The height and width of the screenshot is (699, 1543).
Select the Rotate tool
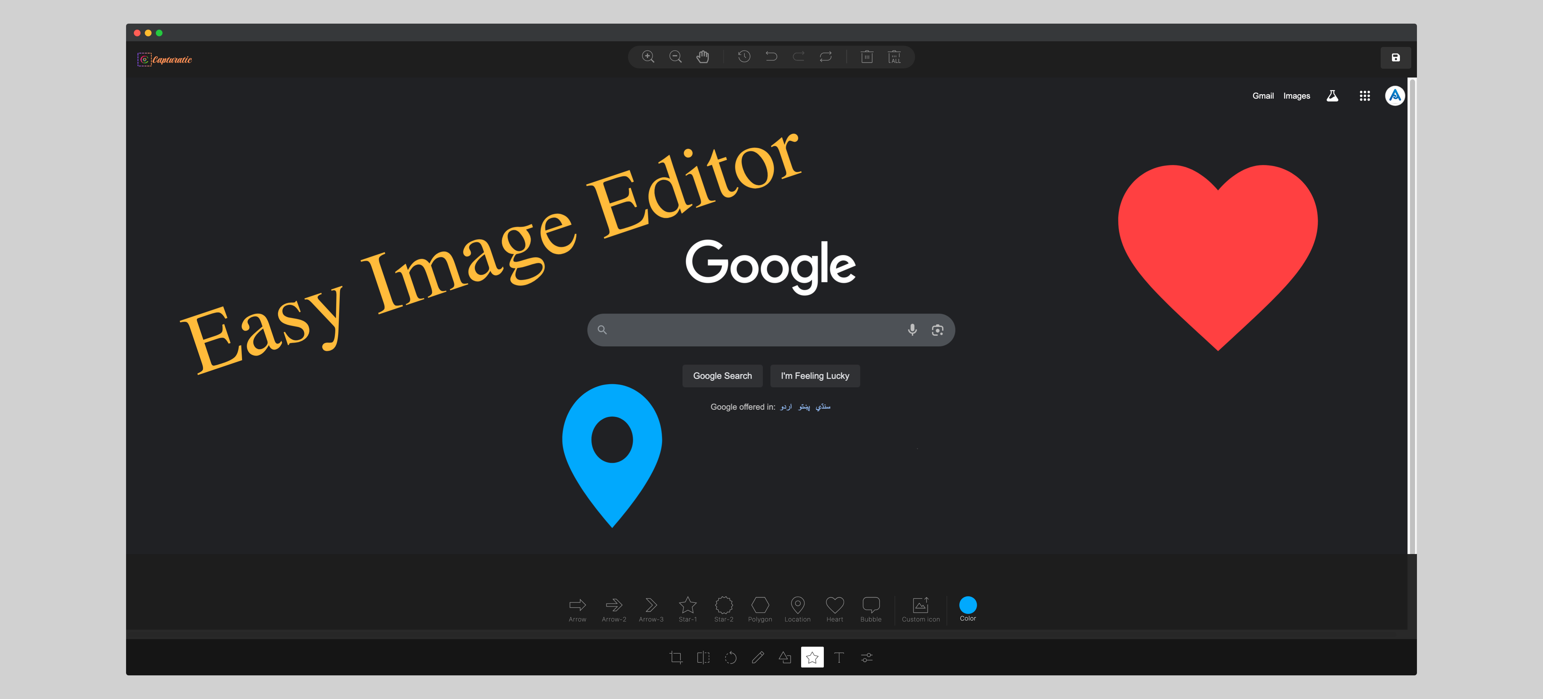click(731, 658)
